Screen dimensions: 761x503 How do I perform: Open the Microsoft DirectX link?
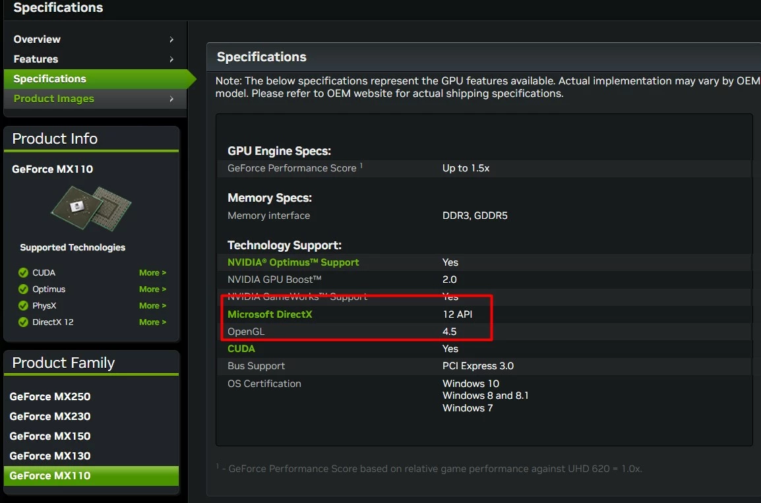pos(270,314)
